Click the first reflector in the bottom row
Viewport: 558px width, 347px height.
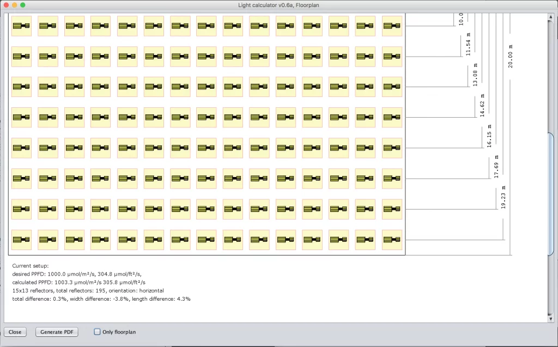(x=21, y=240)
